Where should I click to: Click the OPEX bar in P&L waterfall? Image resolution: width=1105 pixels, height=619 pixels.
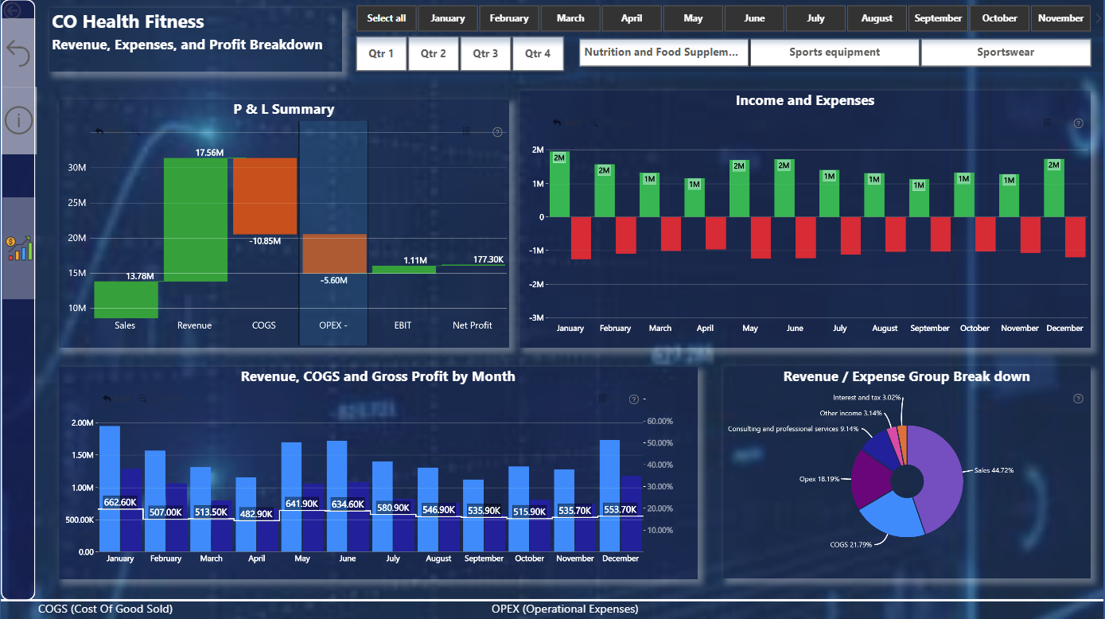[x=333, y=253]
